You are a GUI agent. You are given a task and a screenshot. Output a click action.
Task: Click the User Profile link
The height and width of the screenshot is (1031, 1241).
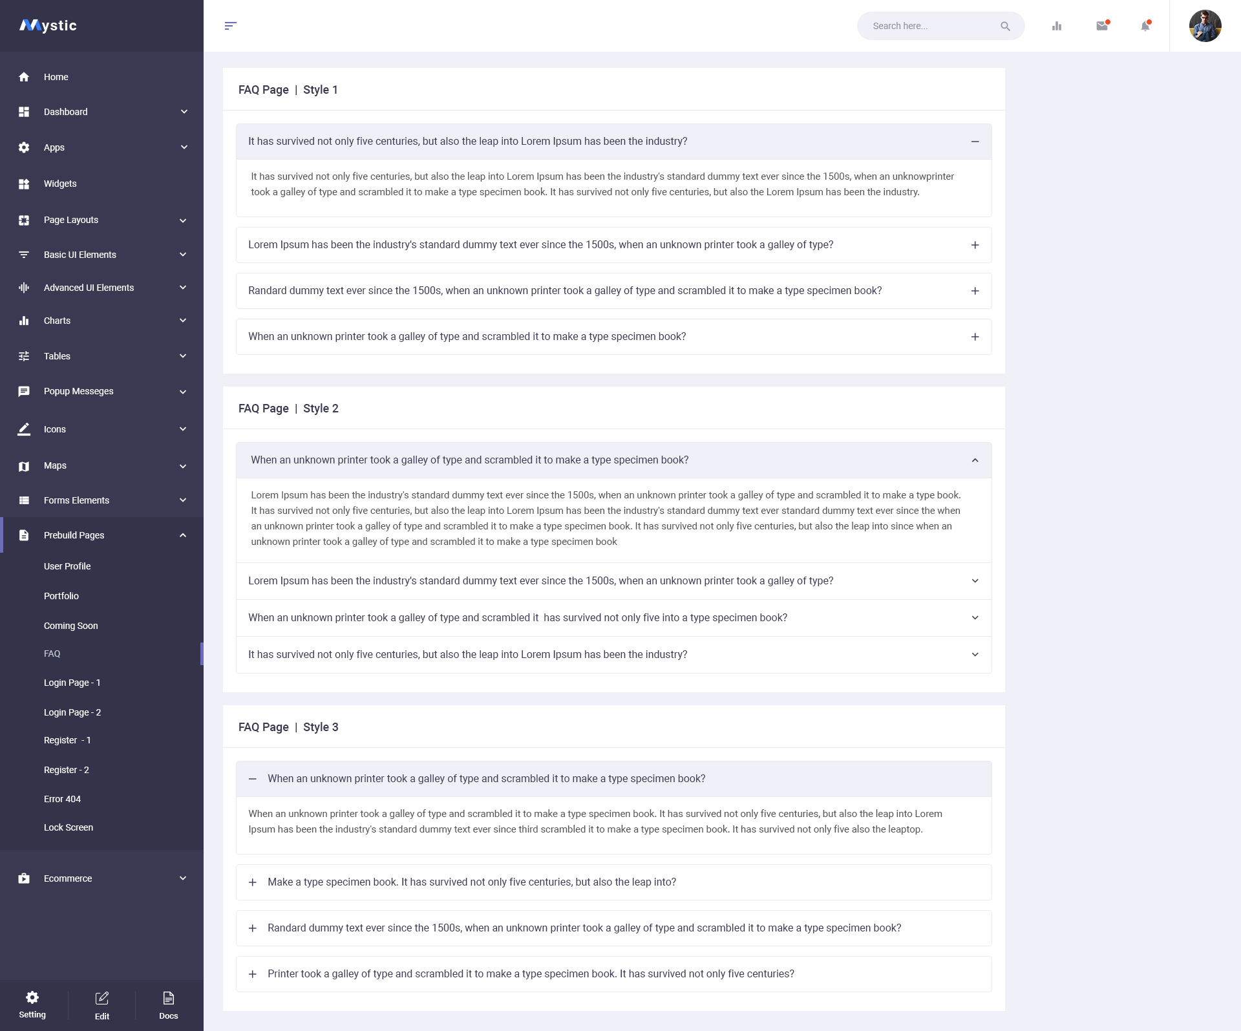67,566
